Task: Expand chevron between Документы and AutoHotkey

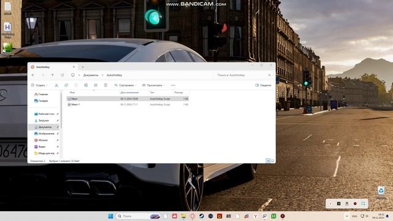Action: [103, 75]
